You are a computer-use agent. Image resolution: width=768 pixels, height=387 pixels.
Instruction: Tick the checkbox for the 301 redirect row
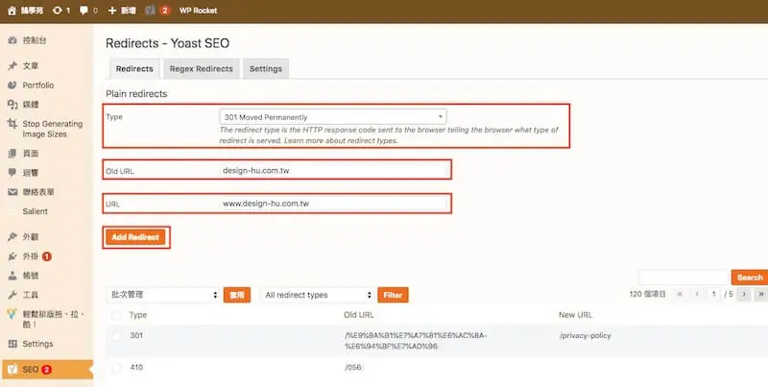(116, 336)
